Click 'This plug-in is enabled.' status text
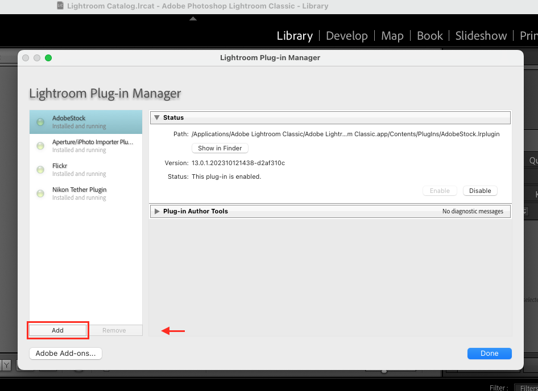538x391 pixels. pos(226,176)
